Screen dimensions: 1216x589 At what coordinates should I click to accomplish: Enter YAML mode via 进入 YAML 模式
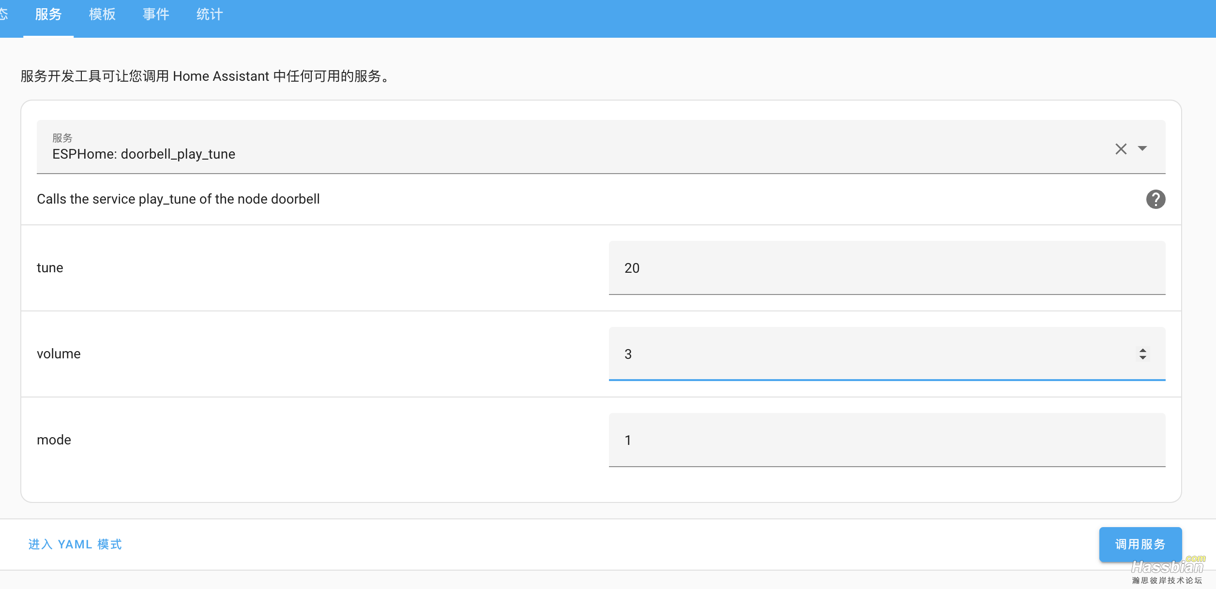pos(75,545)
